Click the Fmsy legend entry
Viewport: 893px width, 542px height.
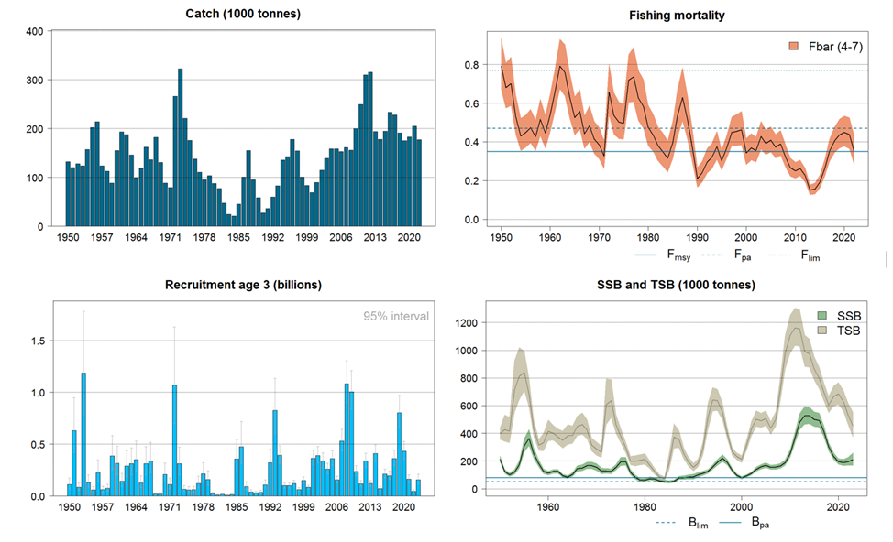[662, 255]
